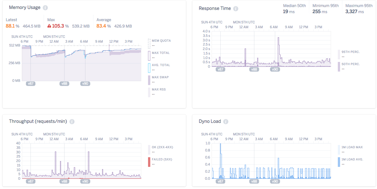Click the 464.5 MB latest memory value
The image size is (377, 189).
coord(31,26)
